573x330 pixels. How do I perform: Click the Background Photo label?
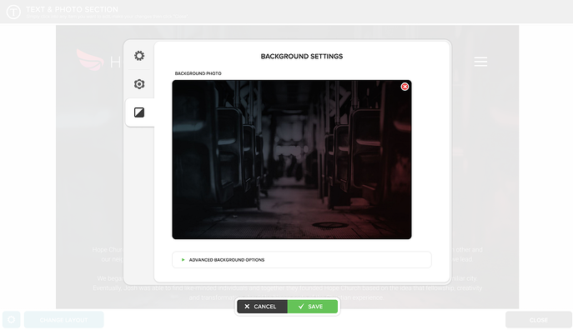(x=198, y=73)
